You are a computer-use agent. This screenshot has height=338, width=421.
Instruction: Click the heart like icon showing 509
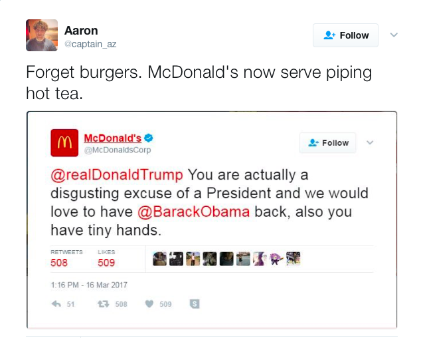[x=149, y=304]
